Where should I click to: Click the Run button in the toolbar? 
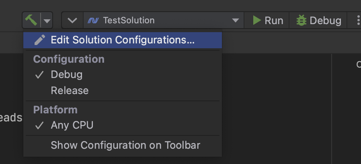(268, 20)
